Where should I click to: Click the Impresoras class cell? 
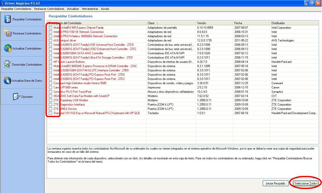click(154, 87)
